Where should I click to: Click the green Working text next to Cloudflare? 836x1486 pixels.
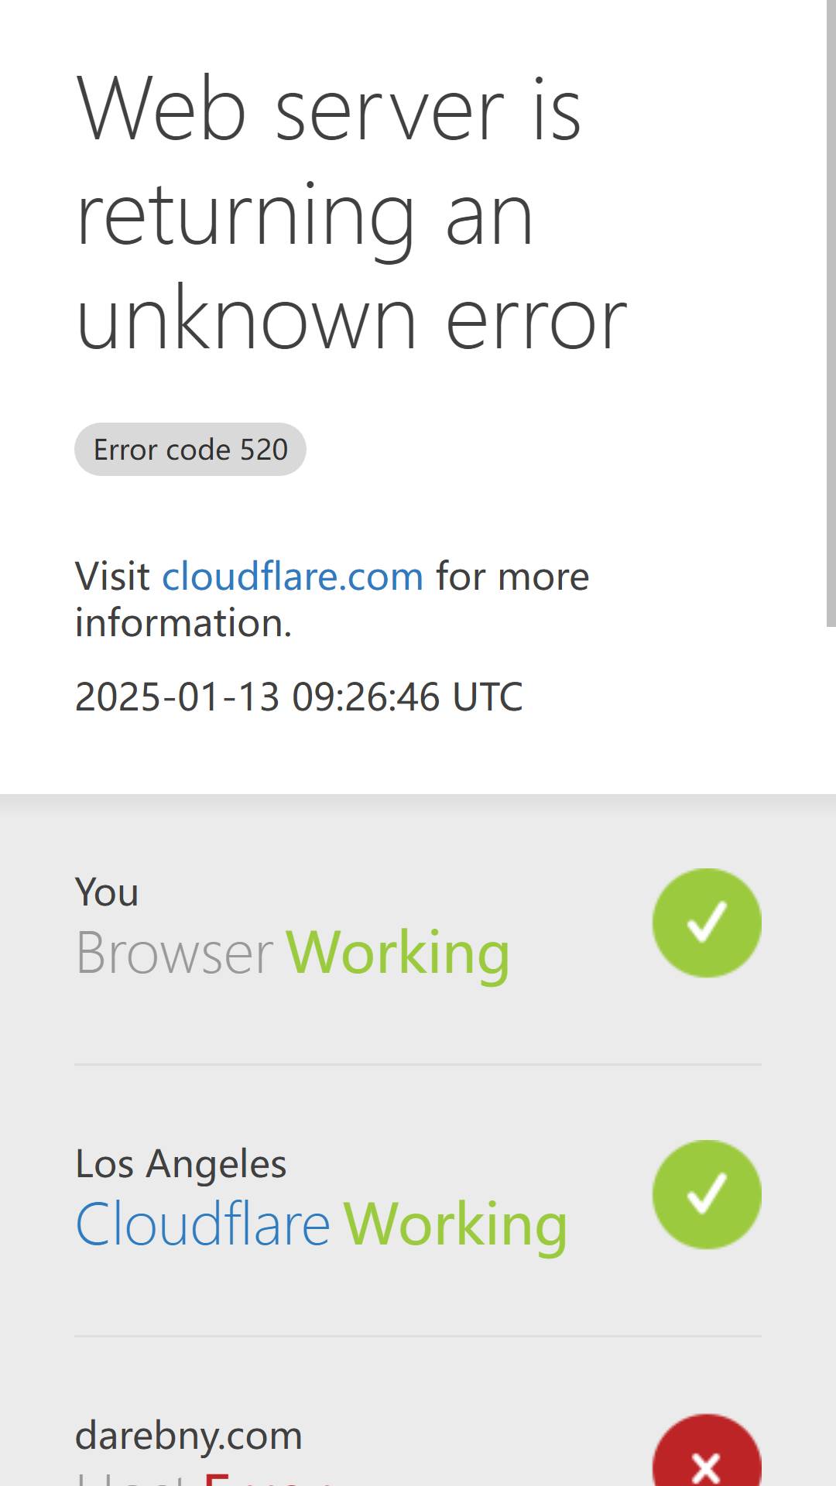coord(455,1225)
